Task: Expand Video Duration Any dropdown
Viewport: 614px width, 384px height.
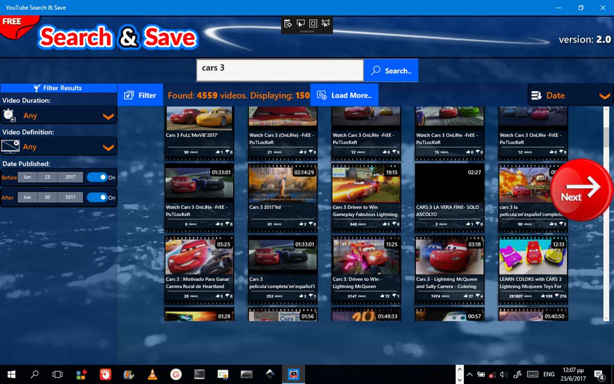Action: pos(59,115)
